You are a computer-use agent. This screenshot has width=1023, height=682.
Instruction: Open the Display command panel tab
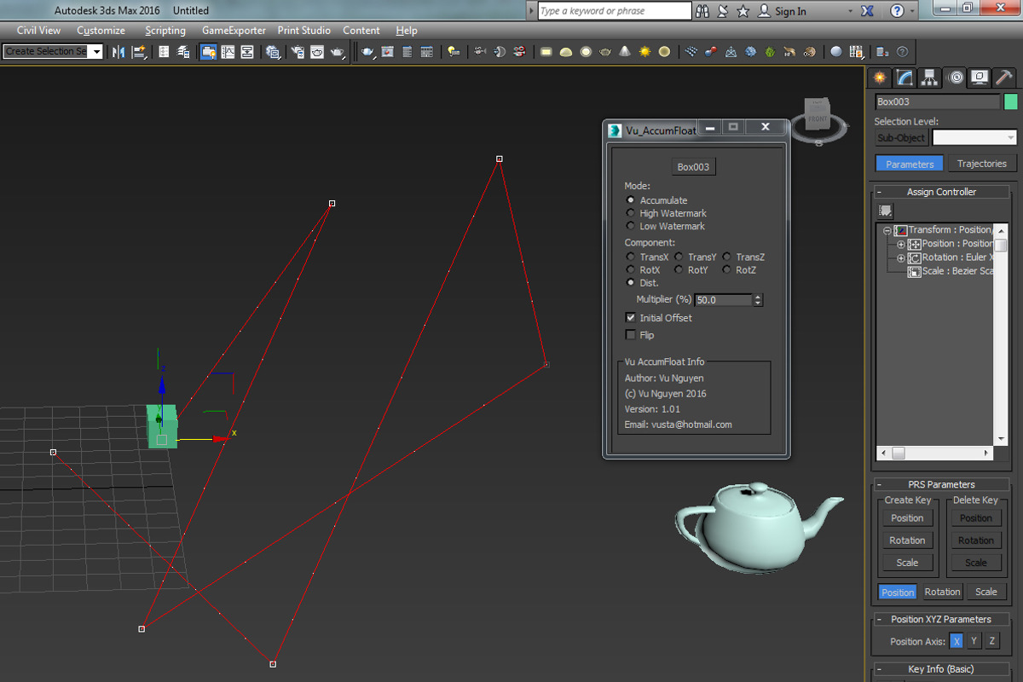click(980, 78)
